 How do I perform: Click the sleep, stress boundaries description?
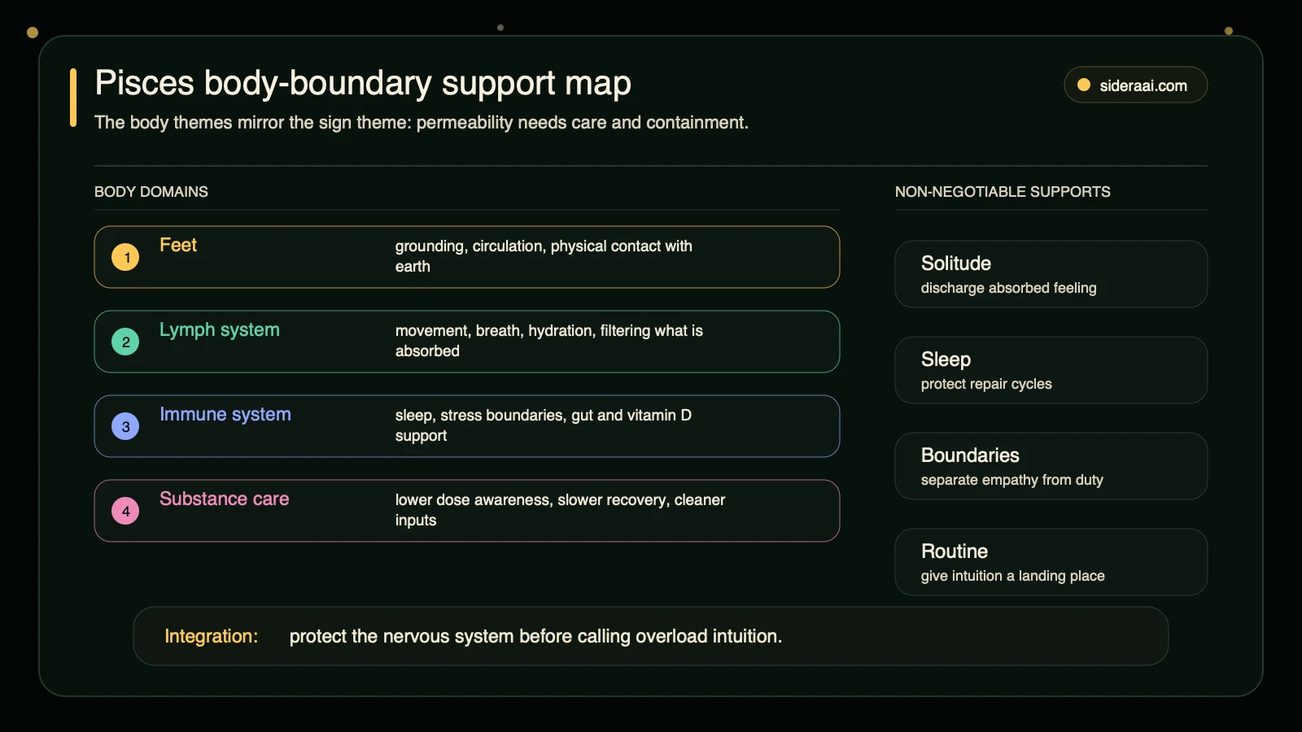(x=544, y=425)
